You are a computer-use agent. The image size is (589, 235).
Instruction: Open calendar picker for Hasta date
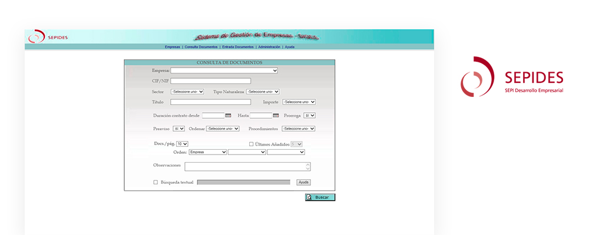point(276,116)
